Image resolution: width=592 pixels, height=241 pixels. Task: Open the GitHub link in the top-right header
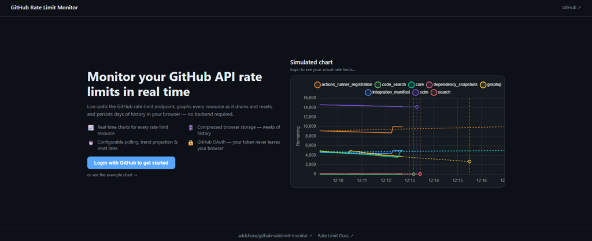pyautogui.click(x=572, y=8)
